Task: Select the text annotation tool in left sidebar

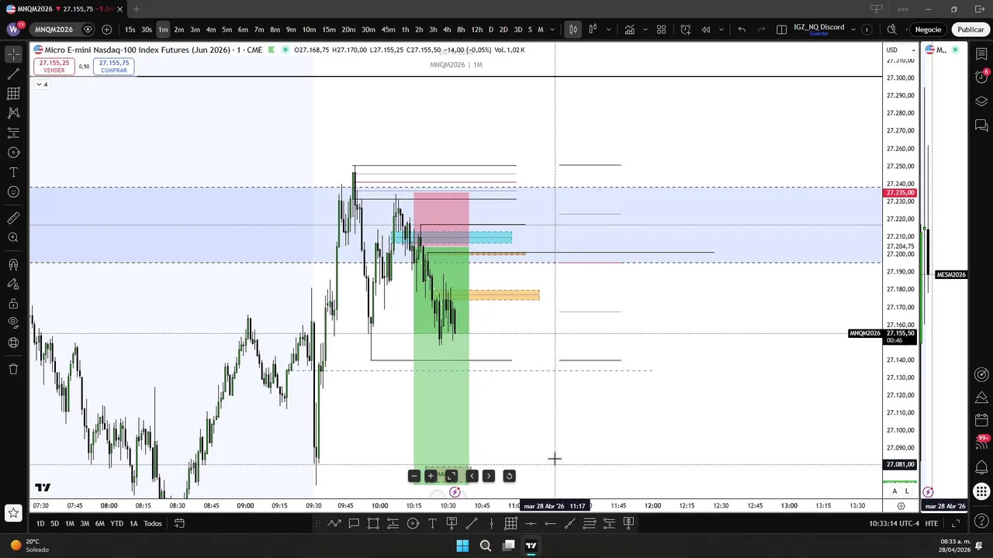Action: click(13, 172)
